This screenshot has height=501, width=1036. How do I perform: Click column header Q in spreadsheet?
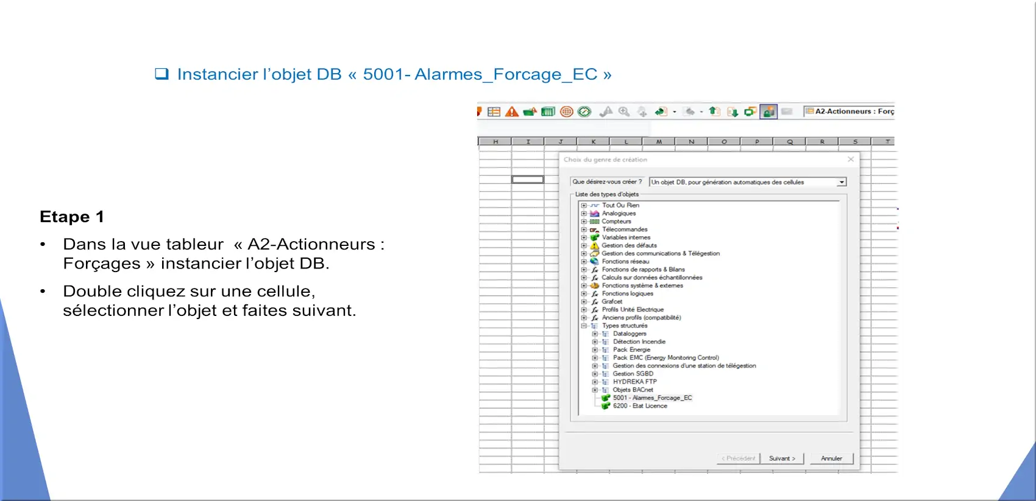click(x=789, y=141)
